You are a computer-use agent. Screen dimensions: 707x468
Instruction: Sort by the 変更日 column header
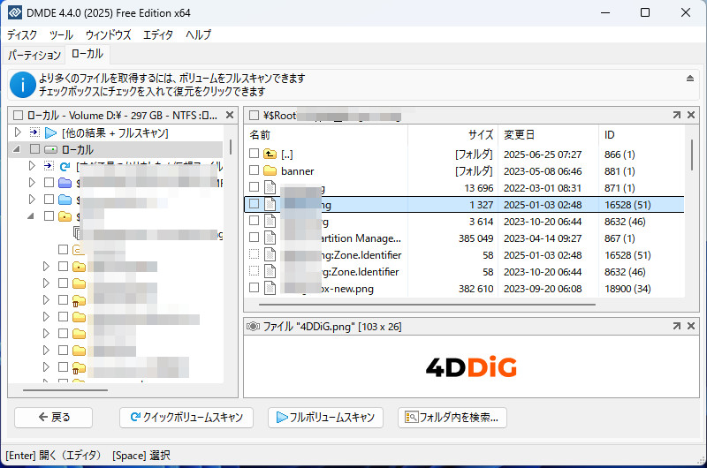coord(548,135)
